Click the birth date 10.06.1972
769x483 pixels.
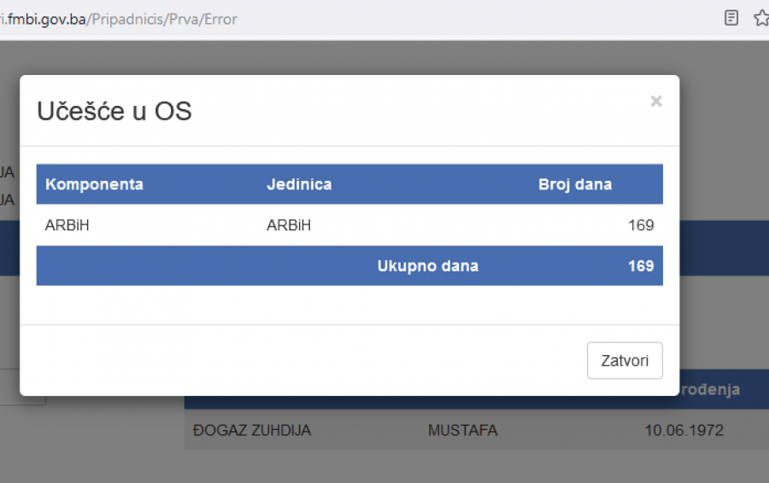[x=684, y=430]
